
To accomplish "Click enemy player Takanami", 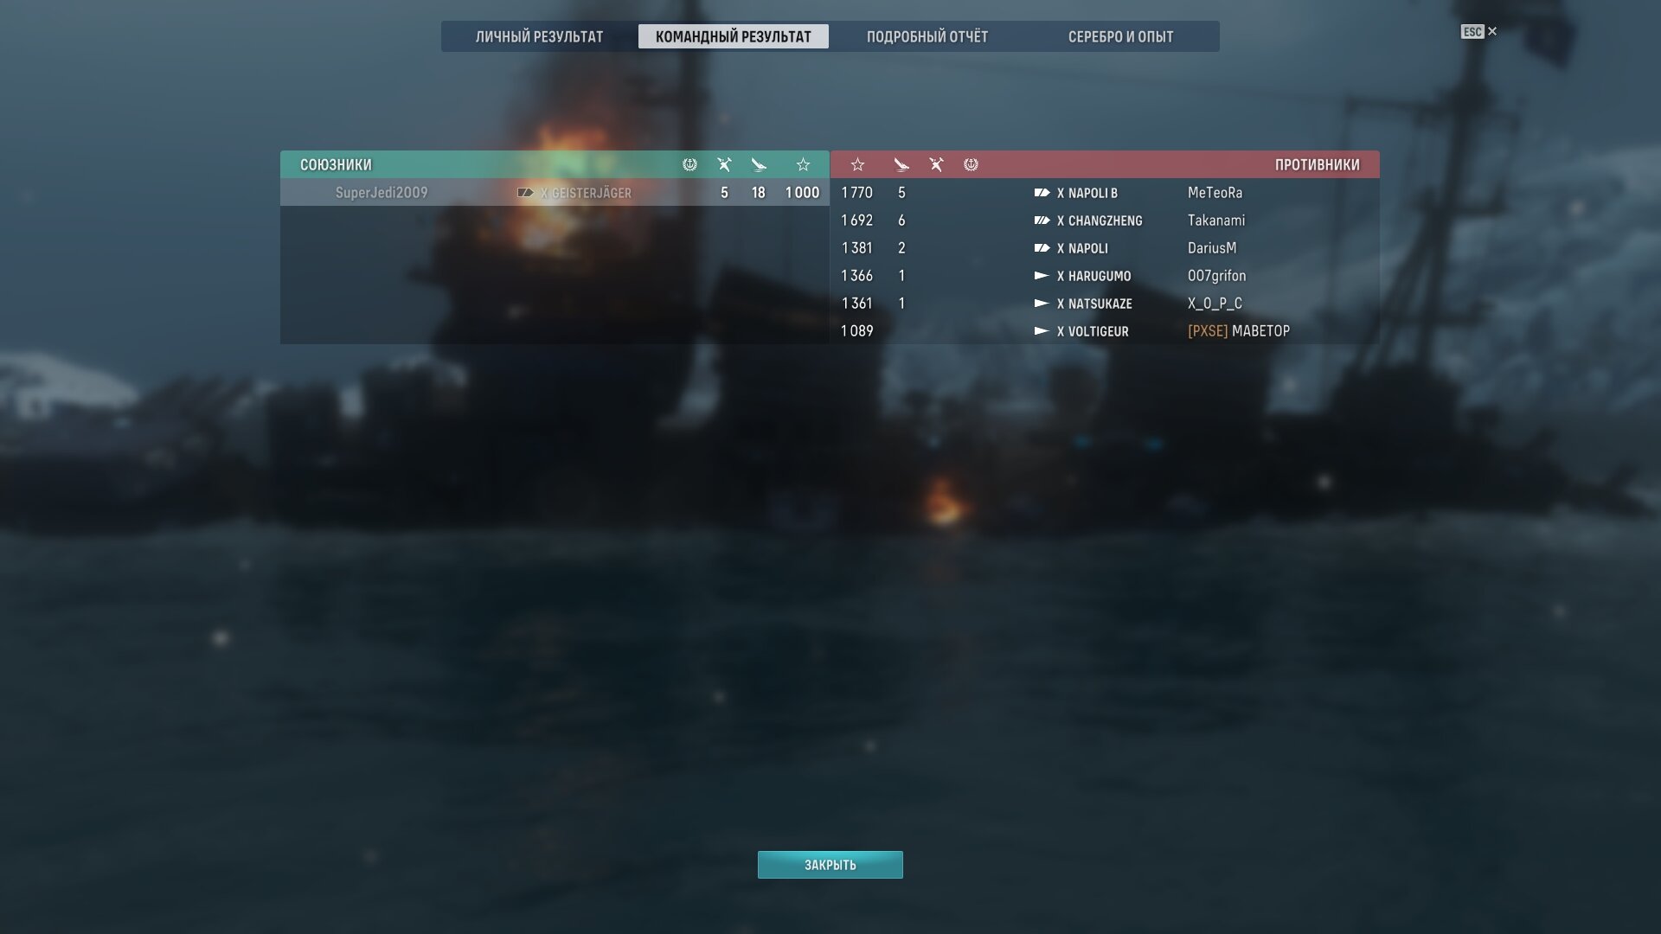I will pyautogui.click(x=1215, y=221).
